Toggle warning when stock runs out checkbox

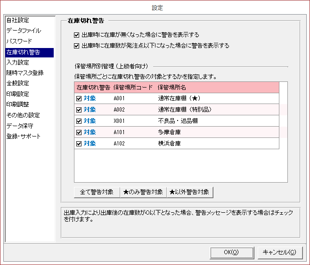coord(76,35)
